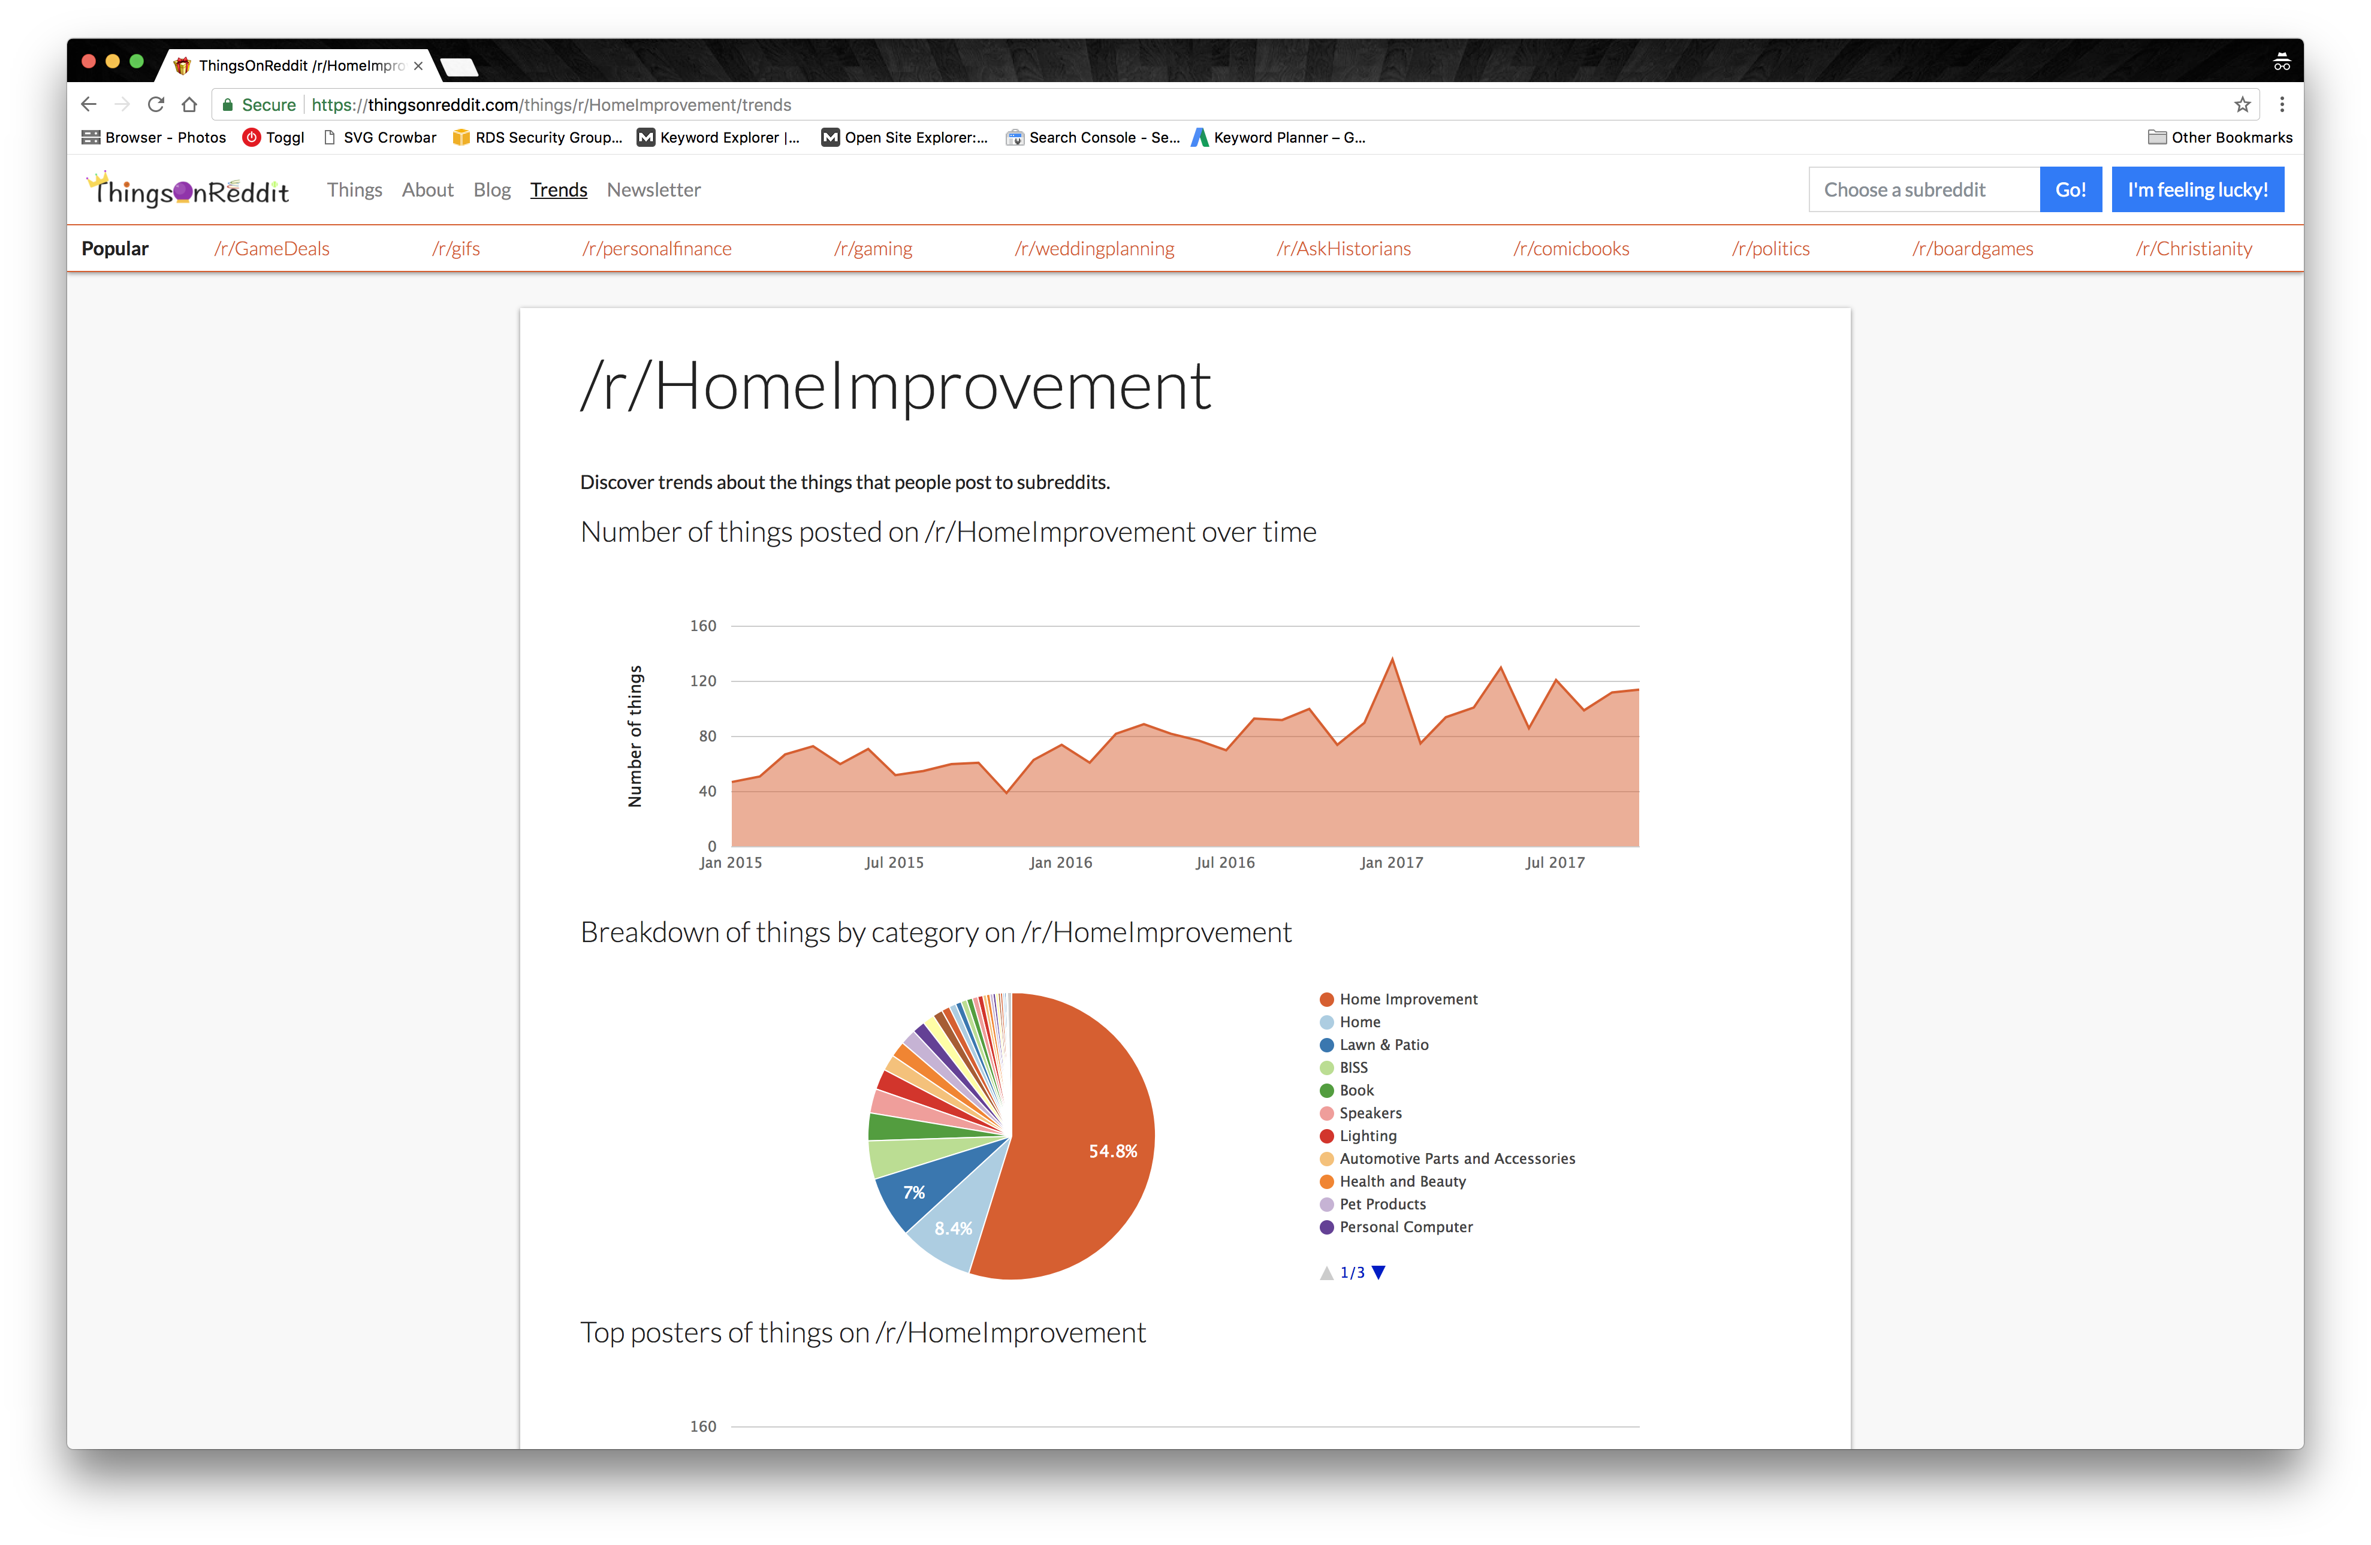
Task: Click the browser back arrow
Action: (x=89, y=105)
